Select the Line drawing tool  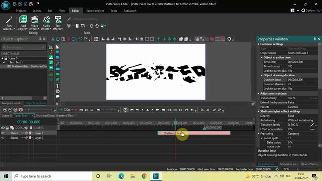point(58,64)
